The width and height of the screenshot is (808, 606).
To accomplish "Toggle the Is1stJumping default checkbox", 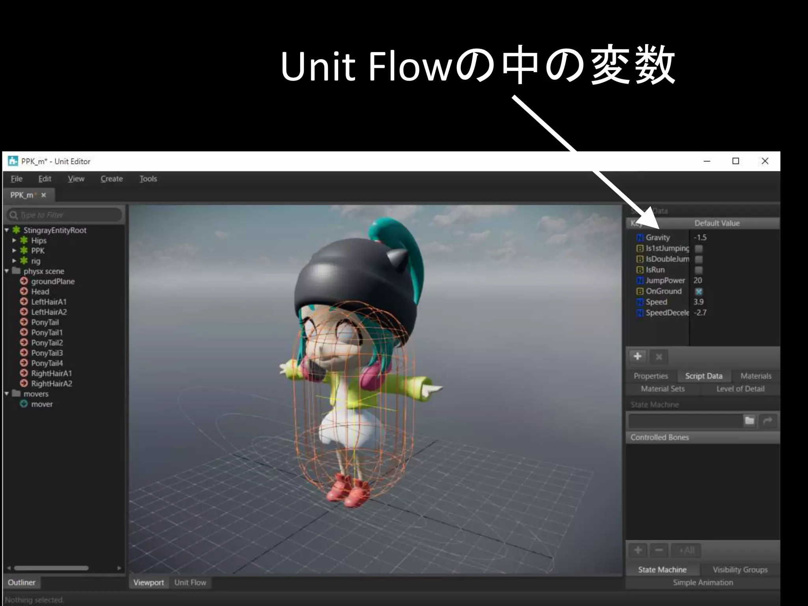I will tap(699, 249).
